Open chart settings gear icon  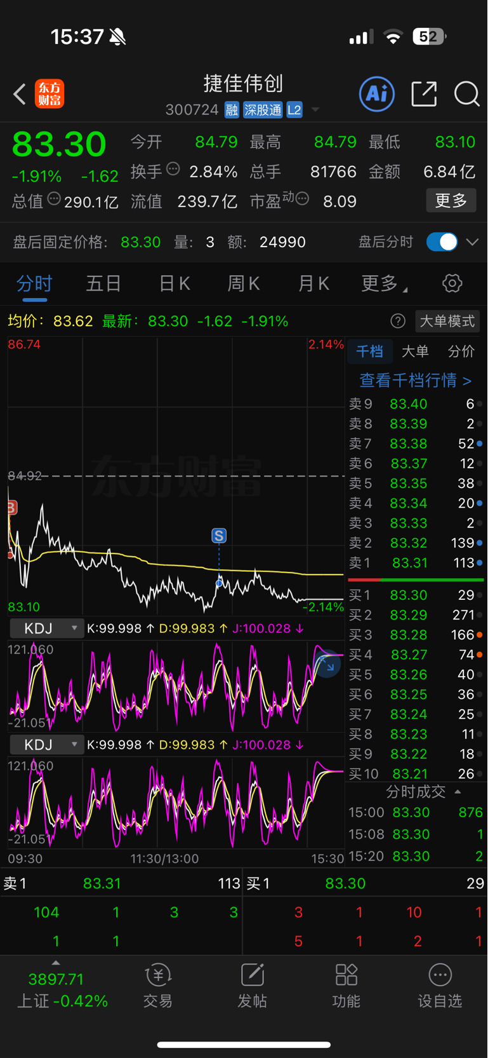click(452, 283)
